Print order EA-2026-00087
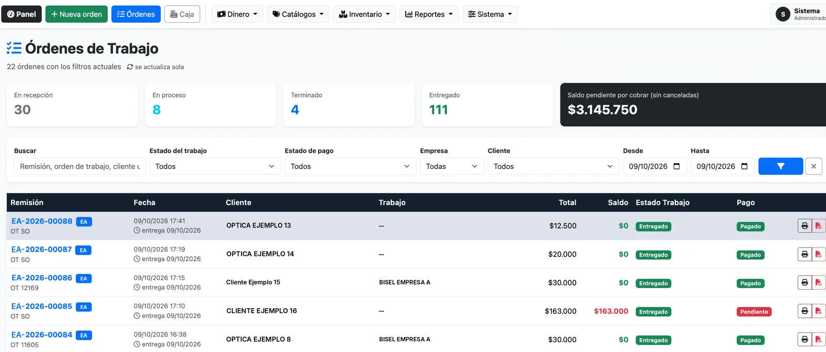The width and height of the screenshot is (826, 352). [x=804, y=254]
